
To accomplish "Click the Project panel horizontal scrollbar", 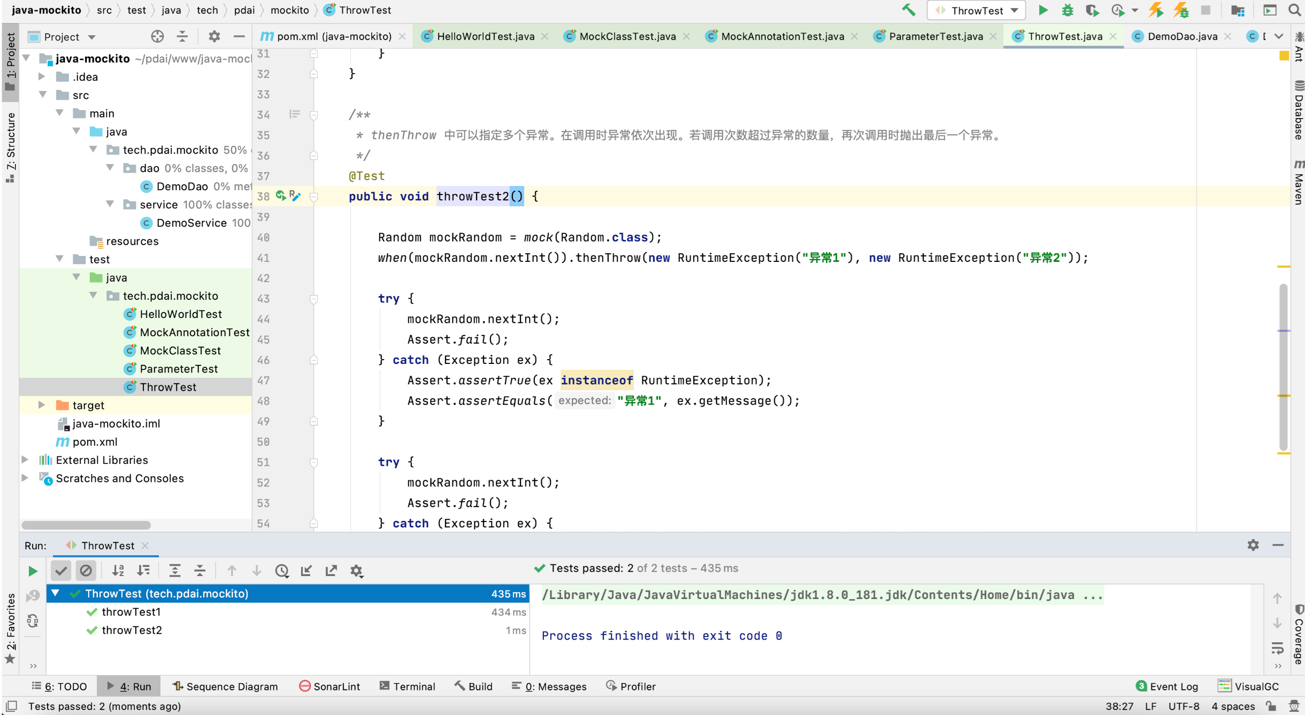I will coord(86,525).
